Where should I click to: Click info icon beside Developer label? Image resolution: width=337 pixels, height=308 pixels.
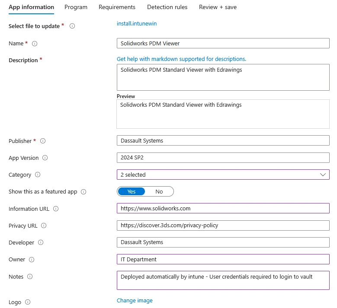pyautogui.click(x=41, y=242)
